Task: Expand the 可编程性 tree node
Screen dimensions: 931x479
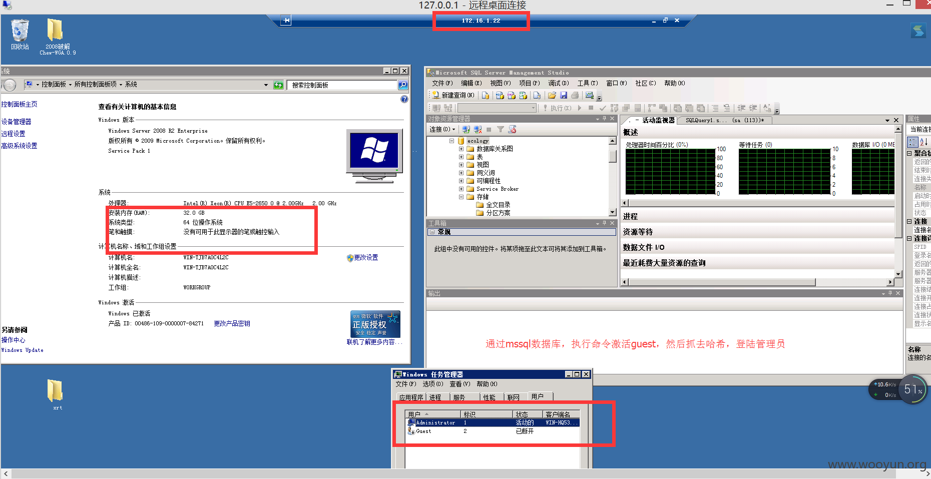Action: [x=461, y=181]
